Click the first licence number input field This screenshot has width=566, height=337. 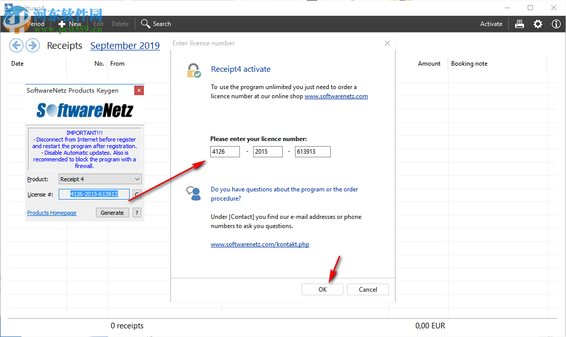[225, 151]
